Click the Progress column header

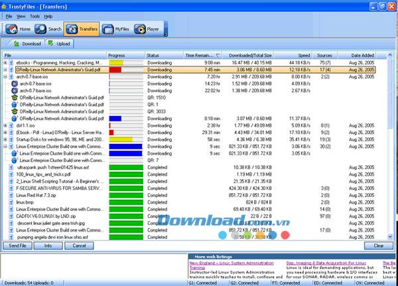[125, 55]
